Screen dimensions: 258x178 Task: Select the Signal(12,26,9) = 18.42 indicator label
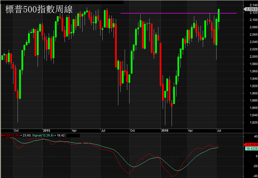coord(48,136)
